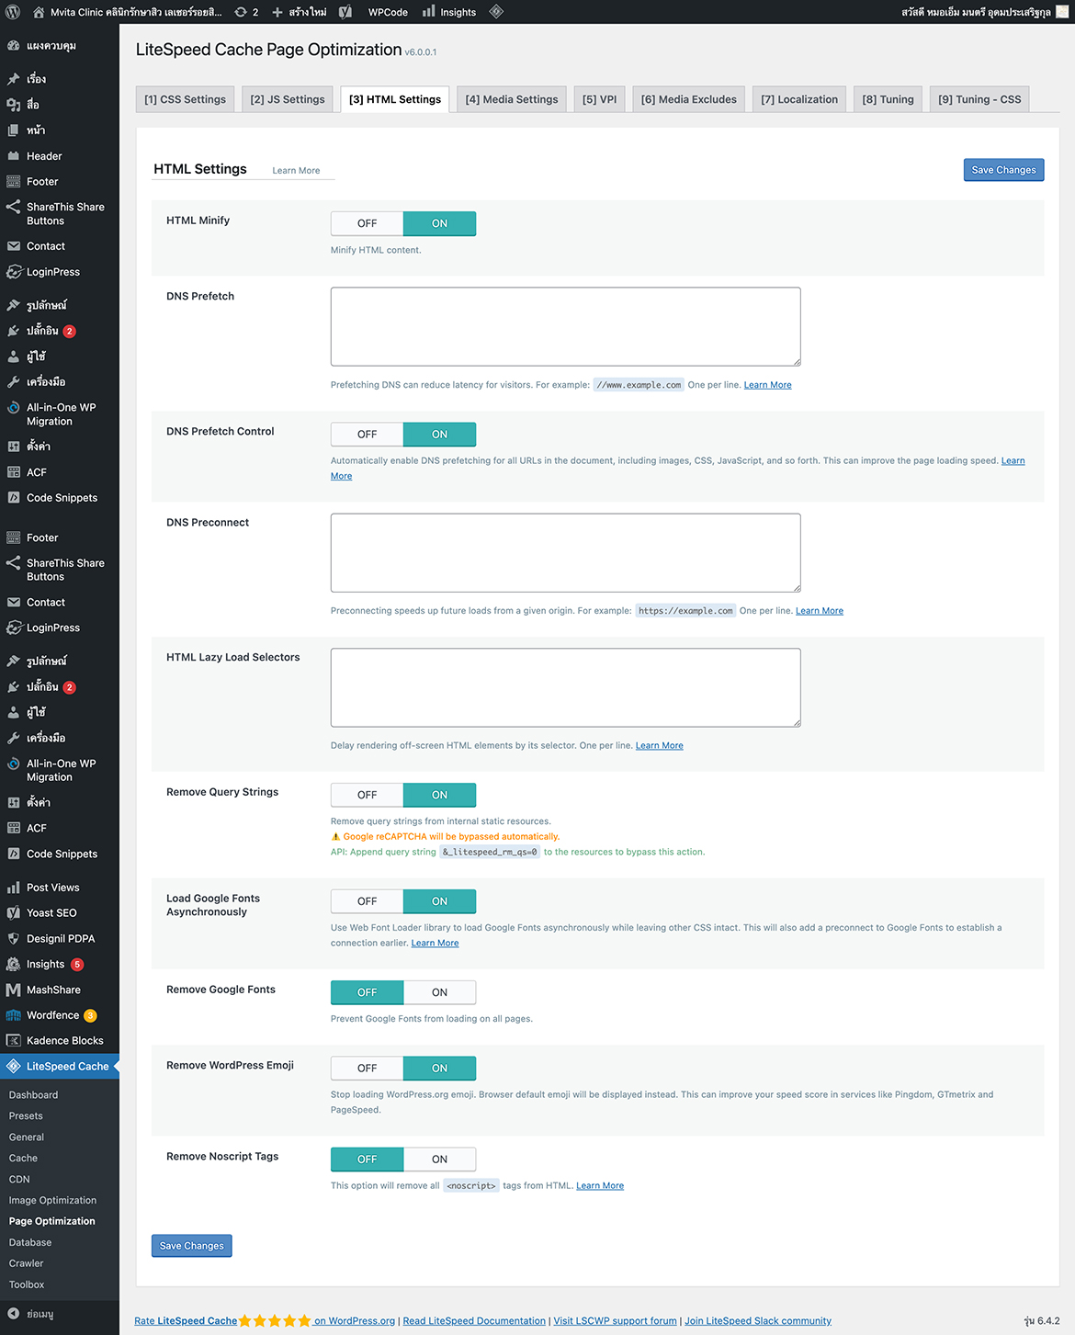The height and width of the screenshot is (1335, 1075).
Task: Open Database in LiteSpeed submenu
Action: click(x=30, y=1243)
